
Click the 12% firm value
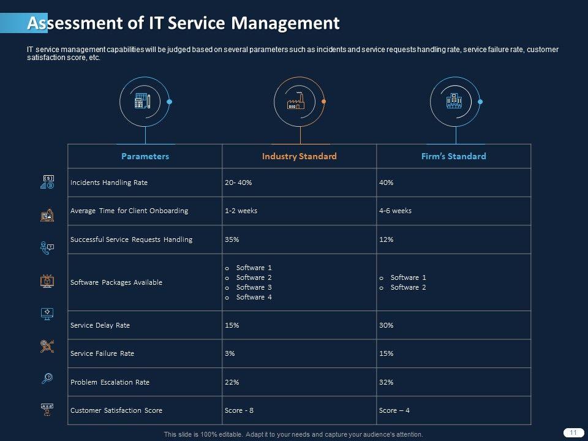click(x=454, y=239)
